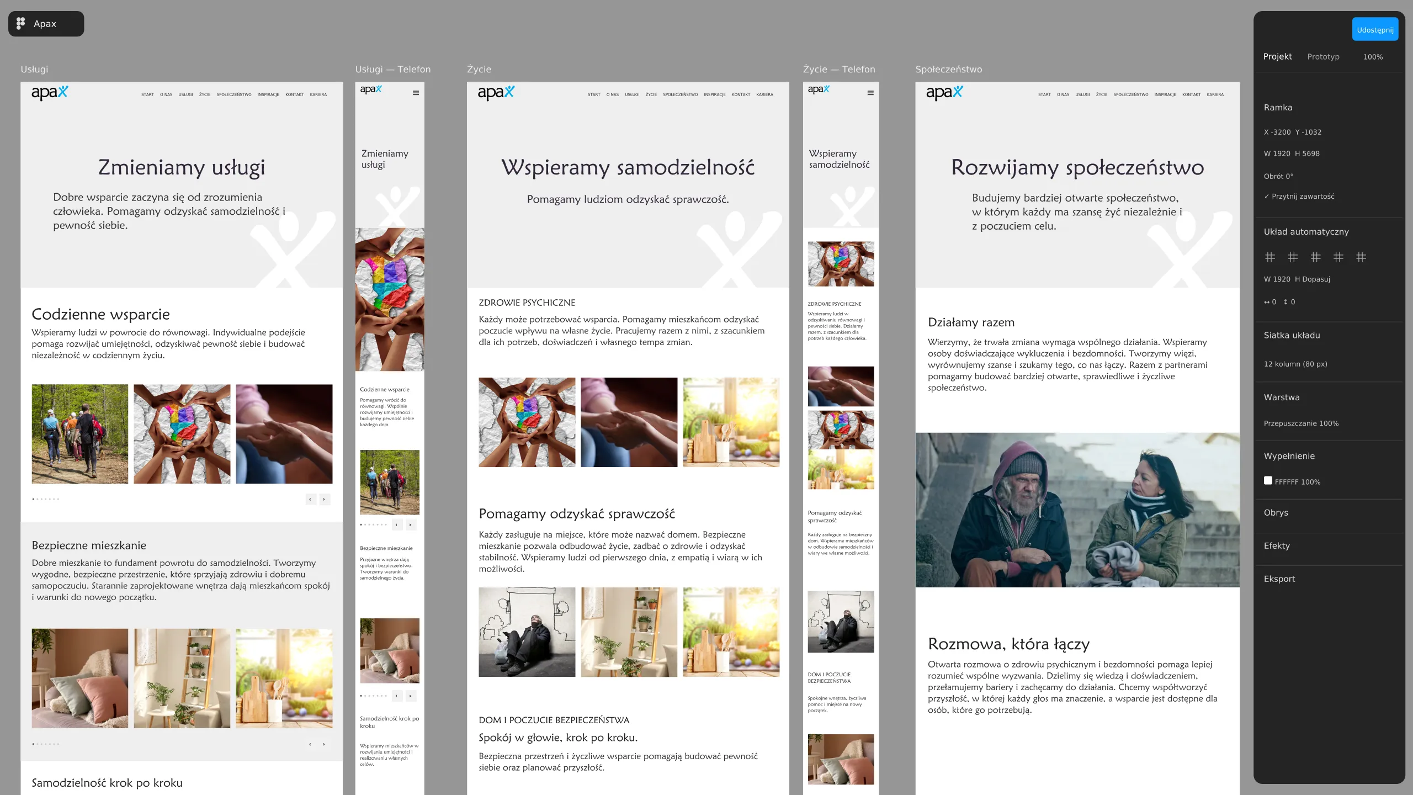This screenshot has width=1413, height=795.
Task: Click the Apax file name button
Action: (46, 24)
